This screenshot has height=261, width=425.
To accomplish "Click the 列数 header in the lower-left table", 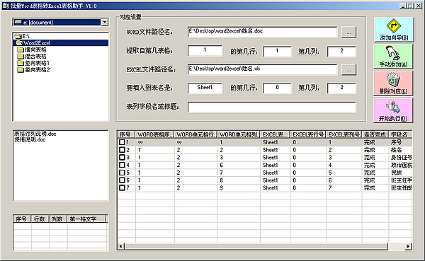I will 58,219.
